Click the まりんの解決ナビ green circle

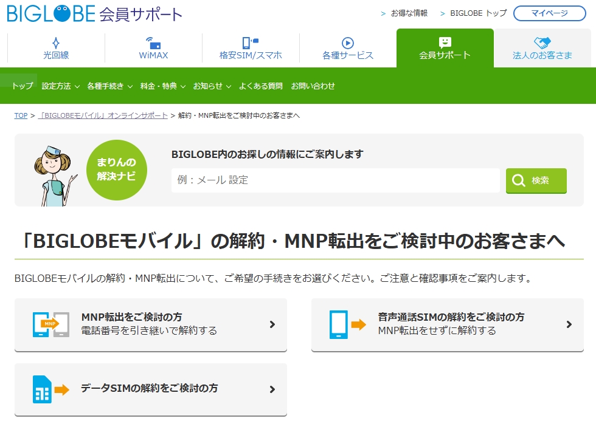point(117,169)
